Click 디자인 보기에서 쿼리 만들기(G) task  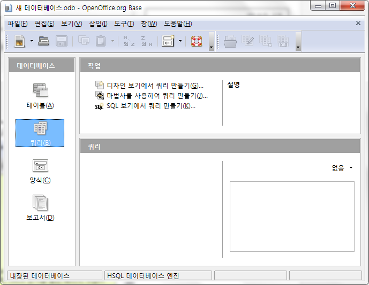(x=149, y=86)
